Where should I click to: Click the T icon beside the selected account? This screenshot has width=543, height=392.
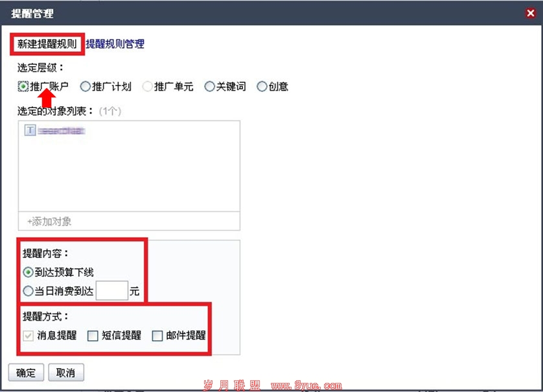click(30, 130)
